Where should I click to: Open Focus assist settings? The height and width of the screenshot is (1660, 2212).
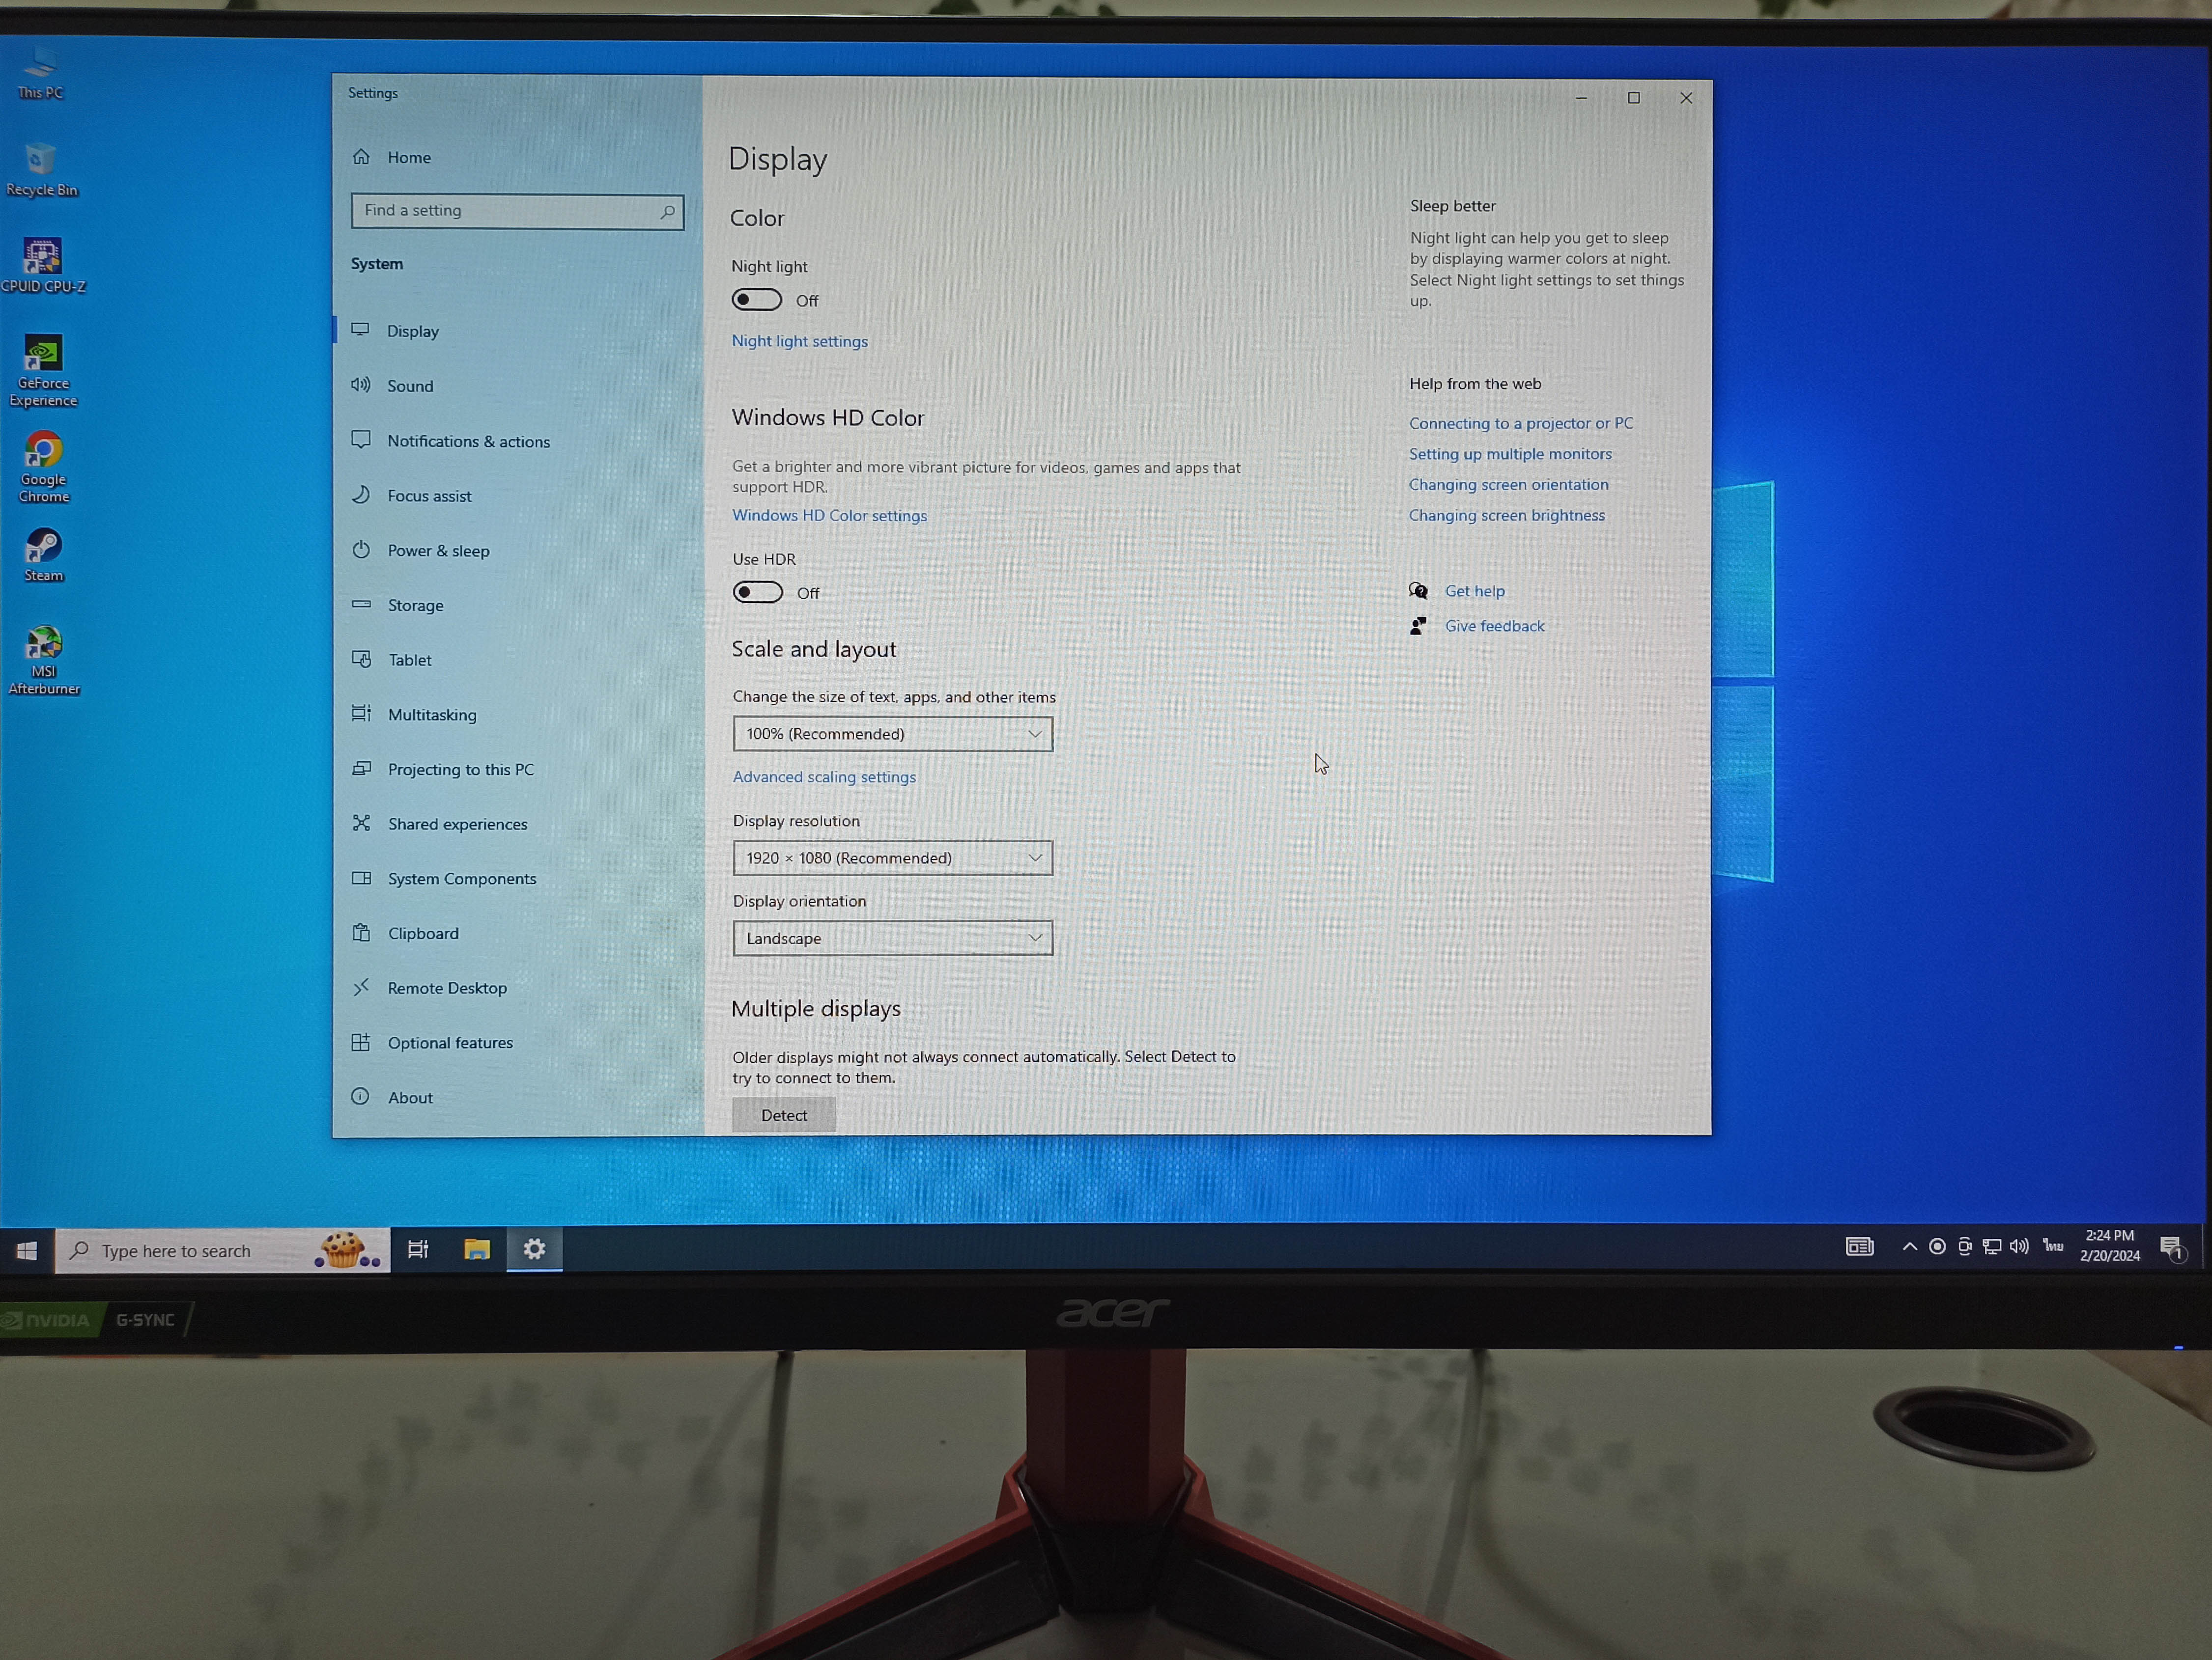click(x=517, y=496)
